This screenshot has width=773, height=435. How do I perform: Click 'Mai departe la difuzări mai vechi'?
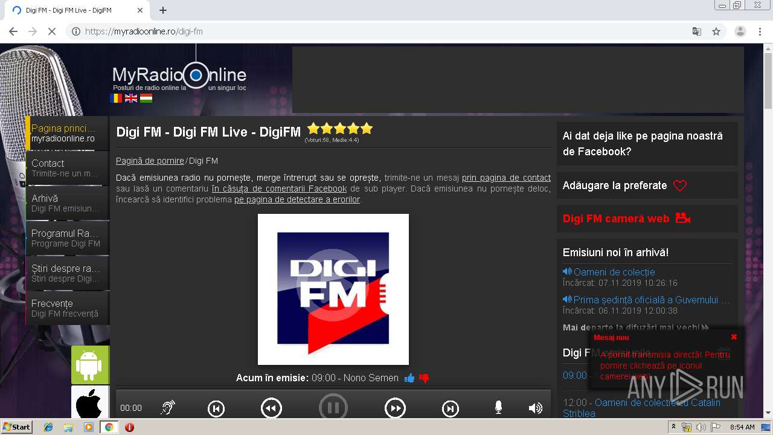click(x=636, y=327)
